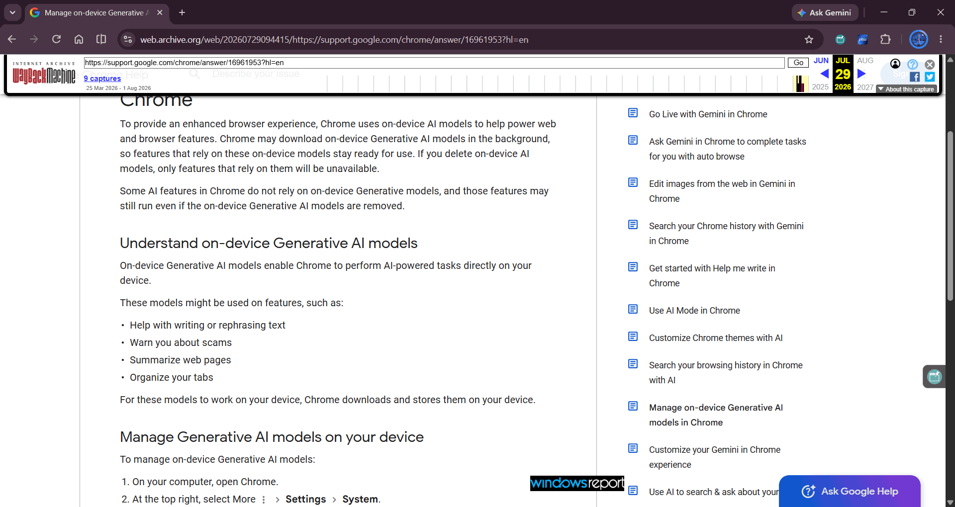Open Use AI Mode in Chrome
The image size is (955, 507).
coord(694,311)
